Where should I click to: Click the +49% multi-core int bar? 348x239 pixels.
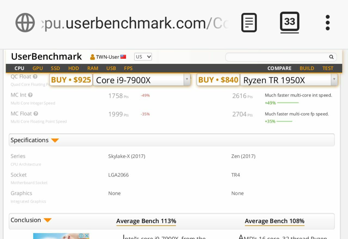288,103
